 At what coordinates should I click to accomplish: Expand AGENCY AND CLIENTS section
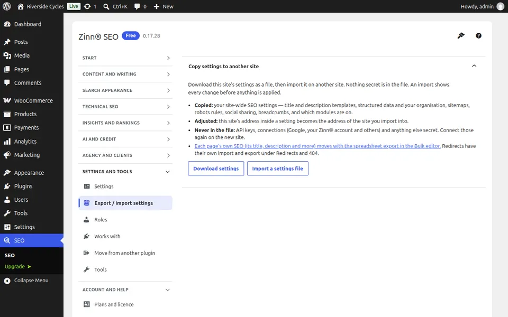[125, 155]
